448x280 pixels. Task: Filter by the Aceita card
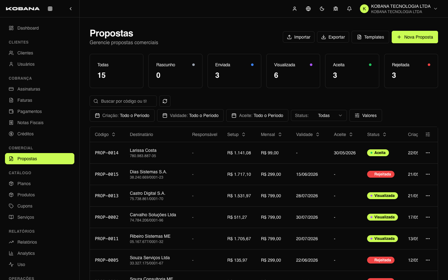coord(352,71)
